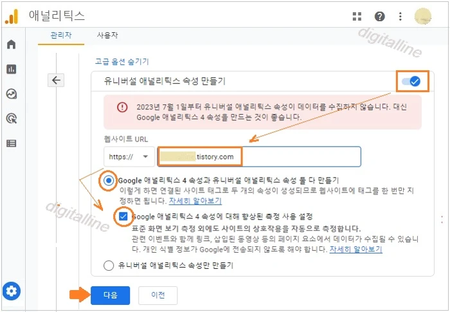Screen dimensions: 450x312
Task: Click the Google Analytics logo
Action: (x=12, y=17)
